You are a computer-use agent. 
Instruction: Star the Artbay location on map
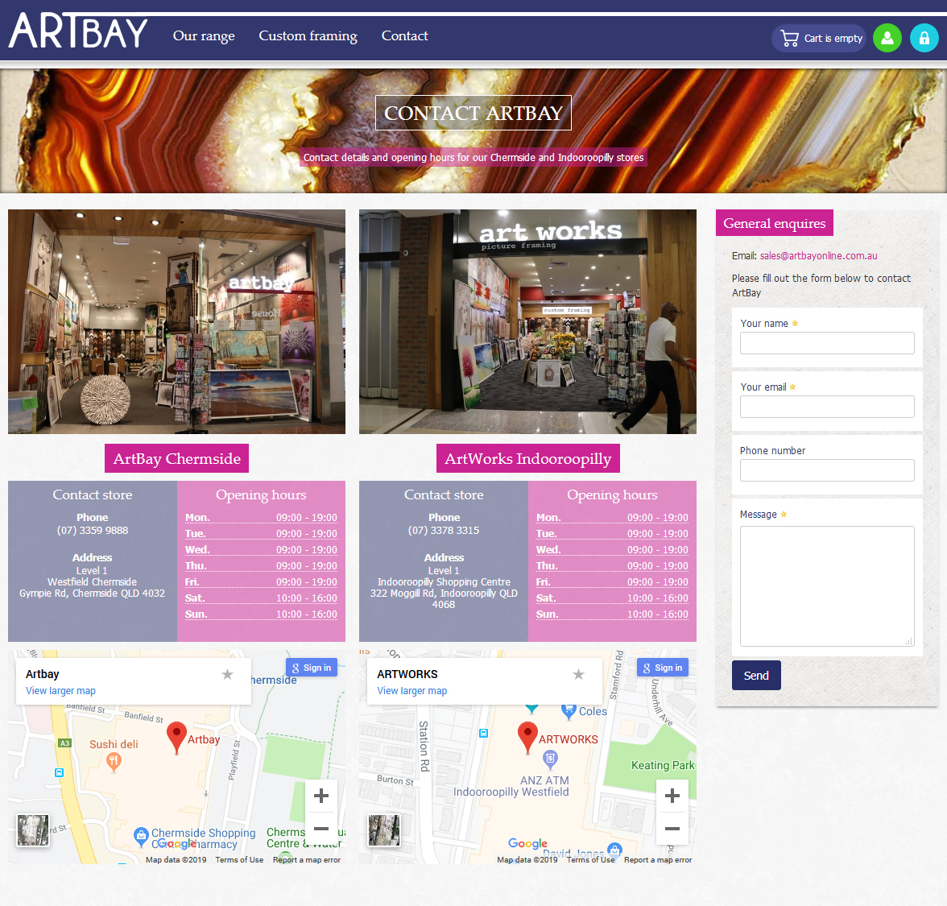point(227,674)
